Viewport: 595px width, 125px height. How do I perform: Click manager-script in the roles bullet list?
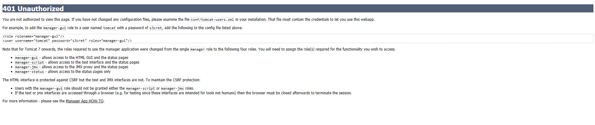click(29, 62)
